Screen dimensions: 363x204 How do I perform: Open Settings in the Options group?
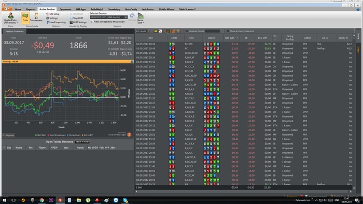[52, 18]
